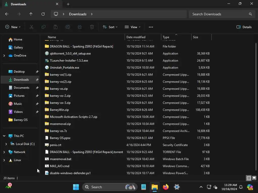The image size is (258, 193).
Task: Click the Rename icon in toolbar
Action: click(x=68, y=27)
